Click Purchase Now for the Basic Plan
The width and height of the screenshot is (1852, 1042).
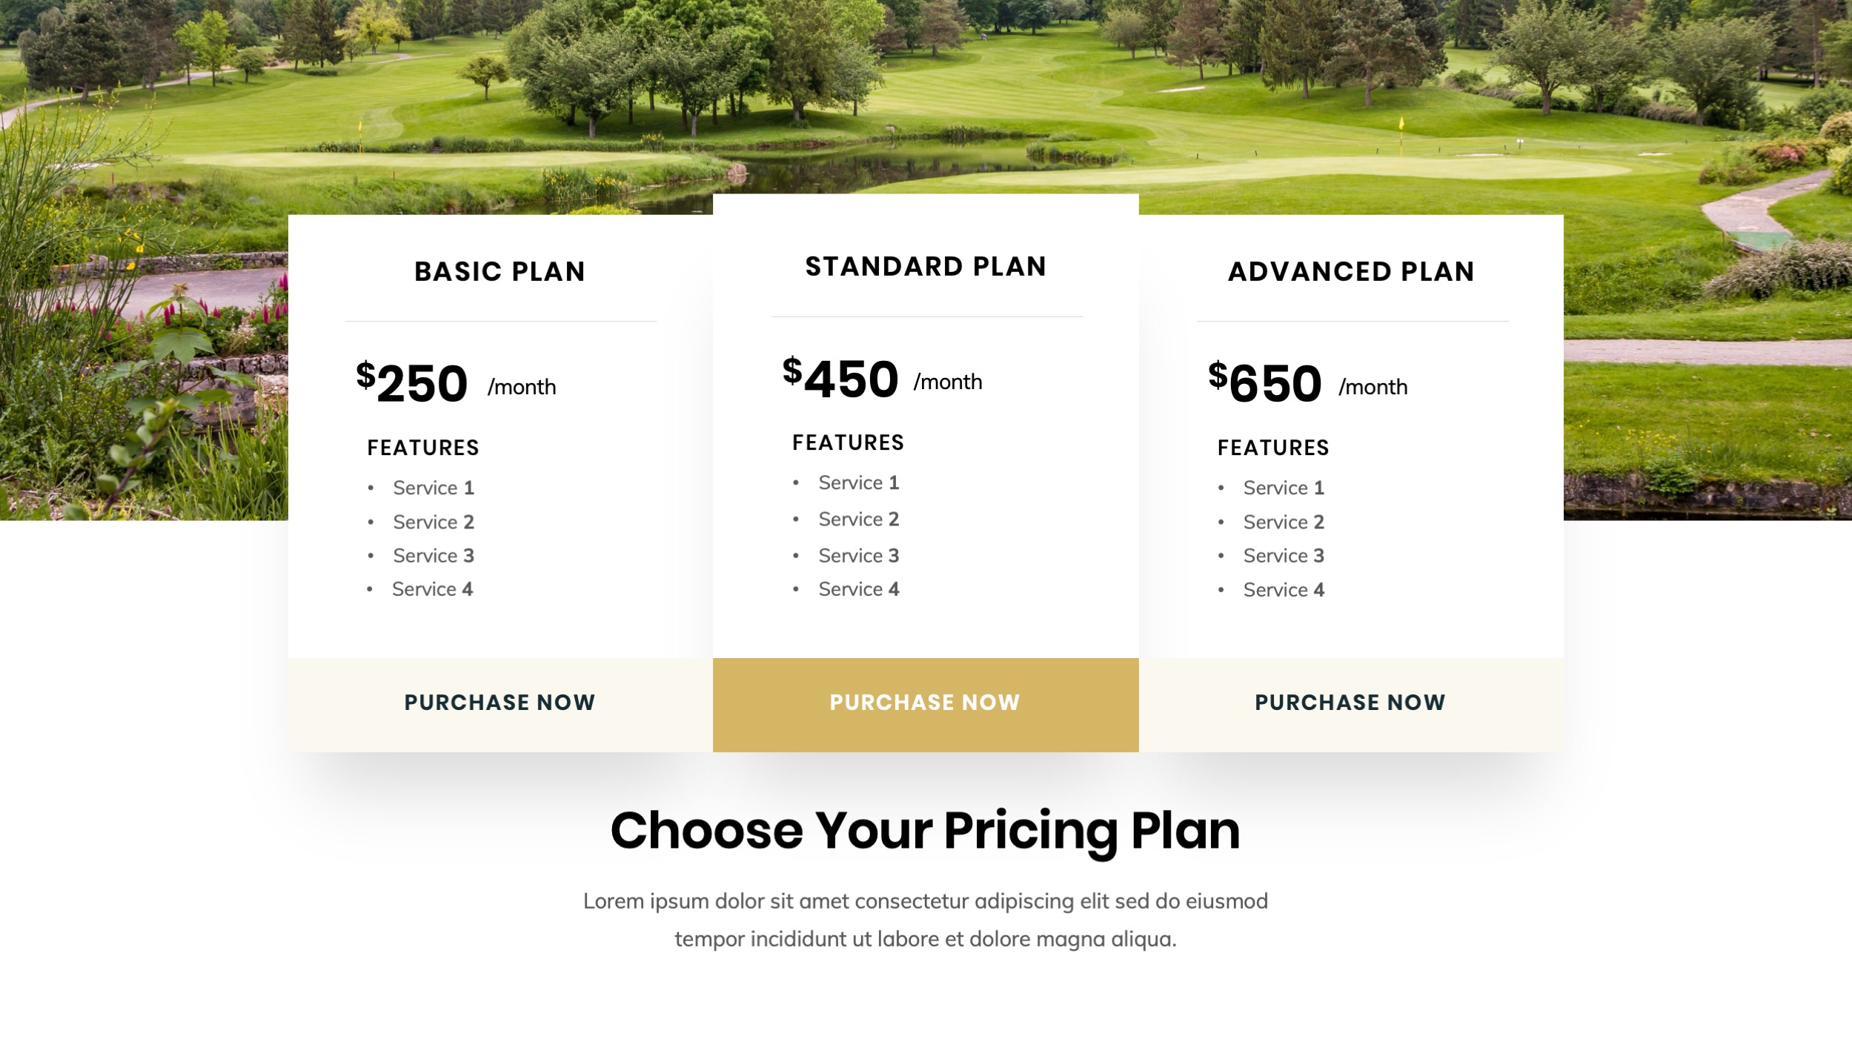(x=499, y=702)
